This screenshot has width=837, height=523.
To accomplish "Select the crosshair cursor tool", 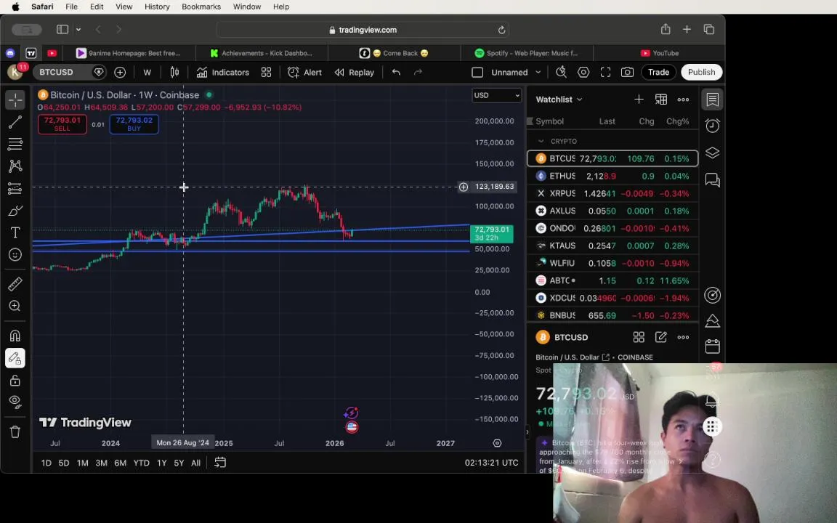I will [15, 100].
